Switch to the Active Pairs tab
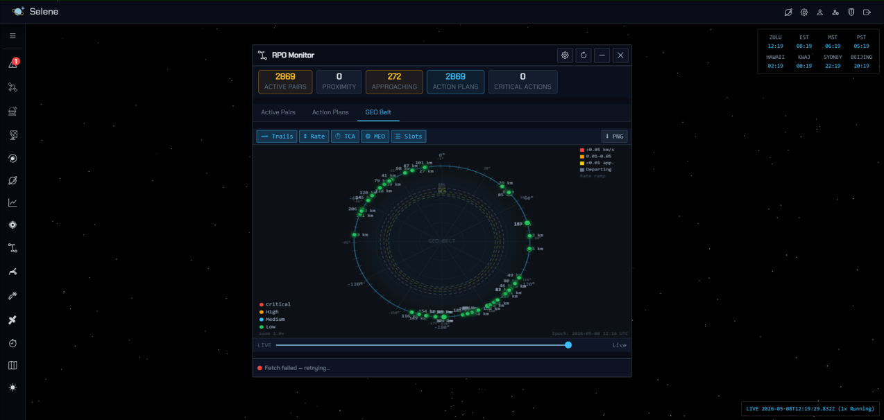The height and width of the screenshot is (420, 884). (x=278, y=112)
